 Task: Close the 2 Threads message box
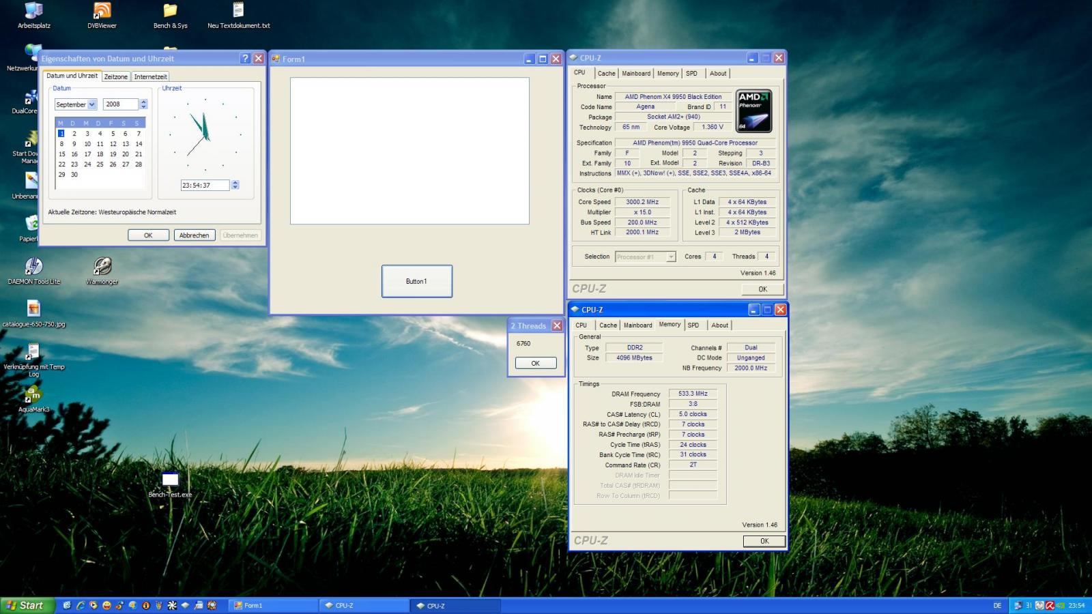click(557, 326)
